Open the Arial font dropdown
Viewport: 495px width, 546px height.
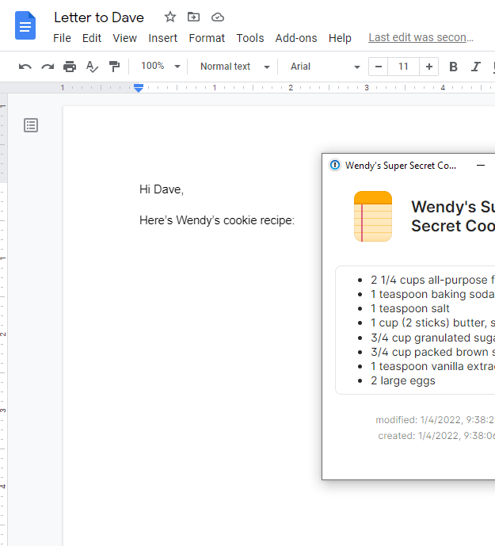[325, 67]
